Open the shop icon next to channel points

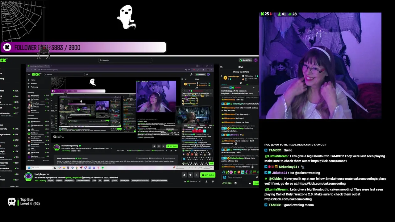tap(235, 183)
